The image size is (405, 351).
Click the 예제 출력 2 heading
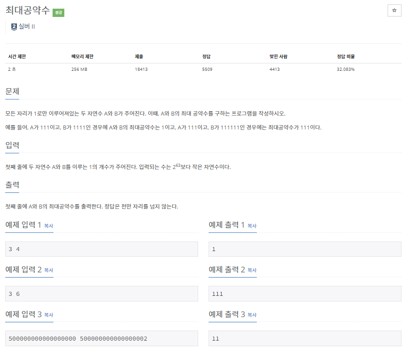pyautogui.click(x=227, y=269)
